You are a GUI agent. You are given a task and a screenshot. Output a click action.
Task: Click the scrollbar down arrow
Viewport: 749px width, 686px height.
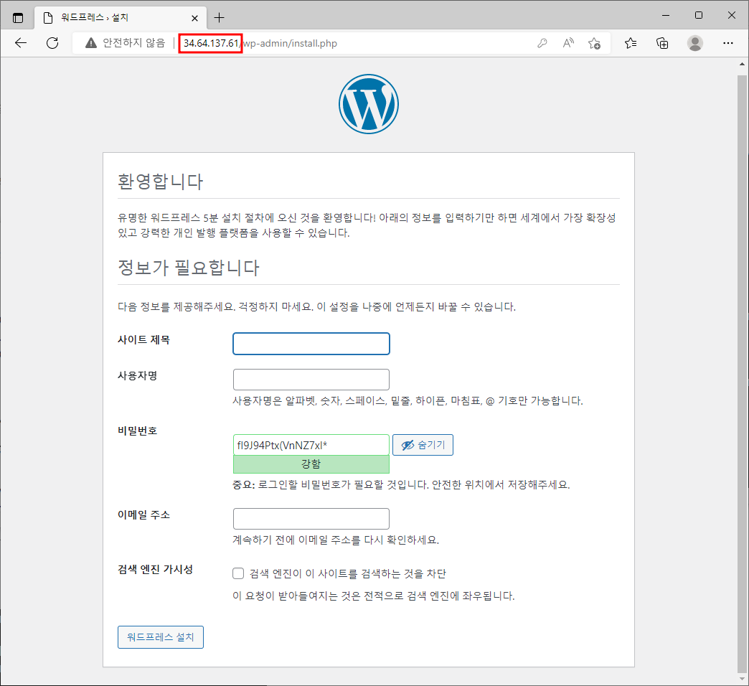click(x=742, y=678)
